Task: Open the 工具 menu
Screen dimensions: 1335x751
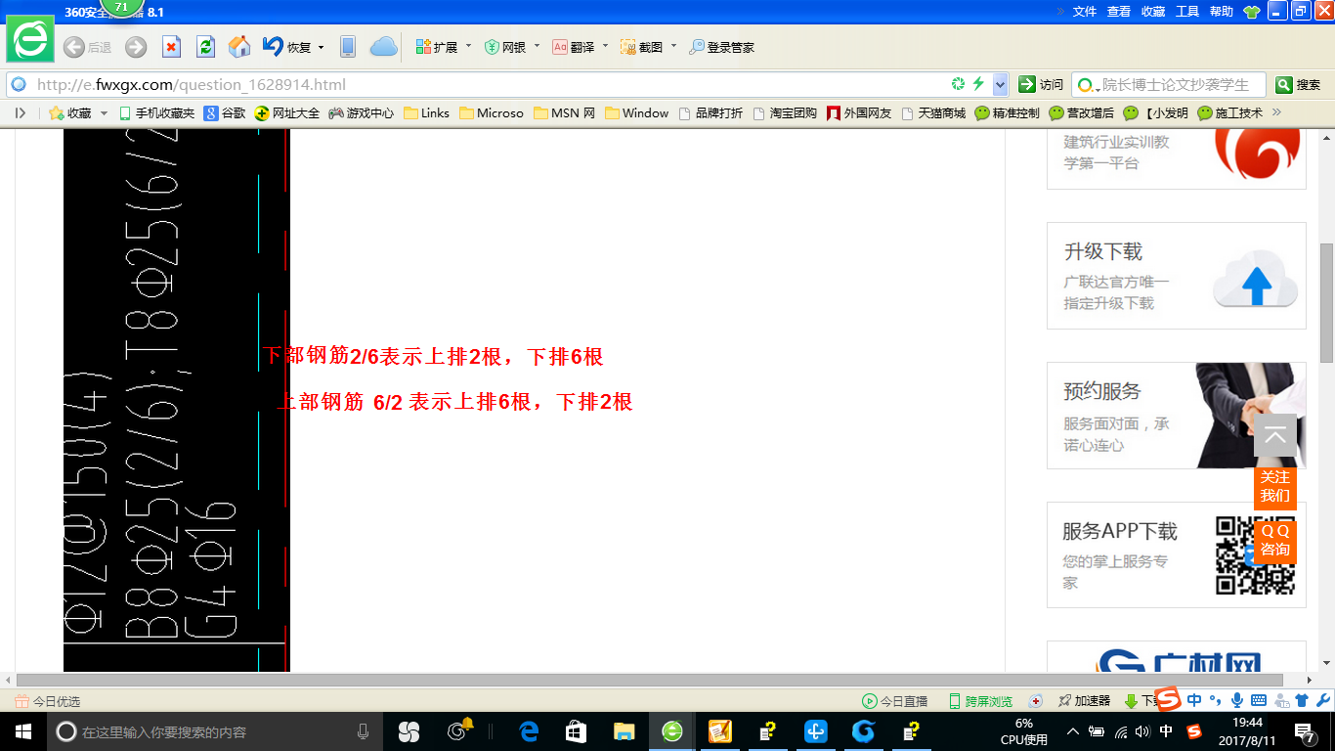Action: point(1187,12)
